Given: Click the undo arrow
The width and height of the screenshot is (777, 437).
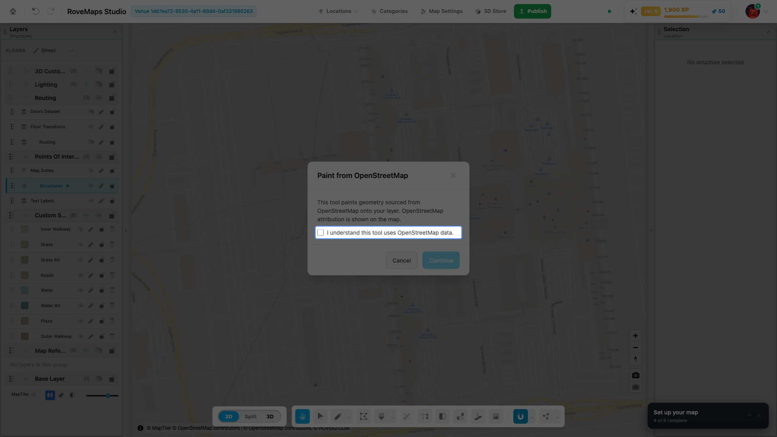Looking at the screenshot, I should click(36, 11).
